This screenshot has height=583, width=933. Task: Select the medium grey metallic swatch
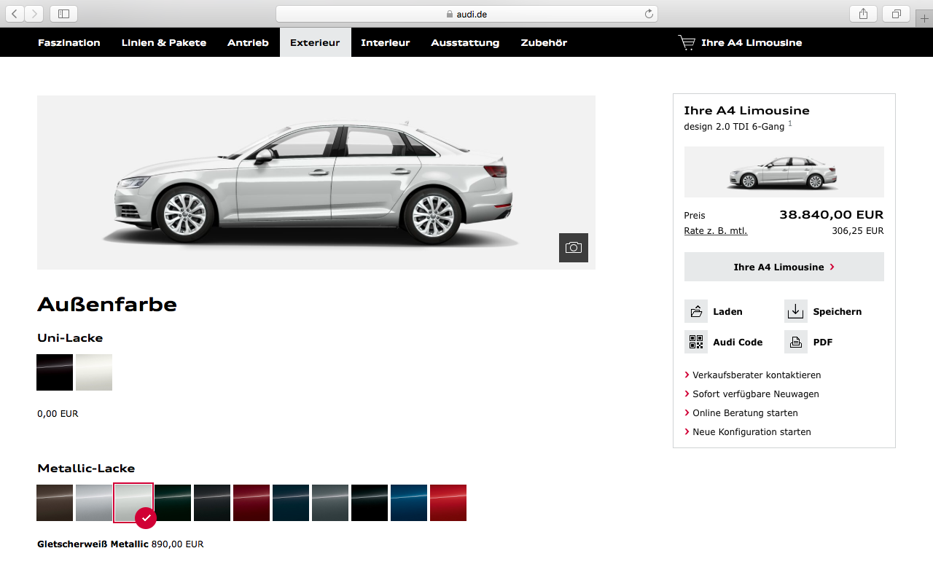[330, 503]
